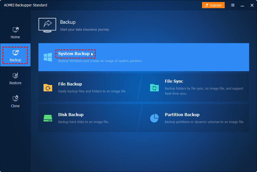
Task: Click the File Sync folder icon
Action: (154, 88)
